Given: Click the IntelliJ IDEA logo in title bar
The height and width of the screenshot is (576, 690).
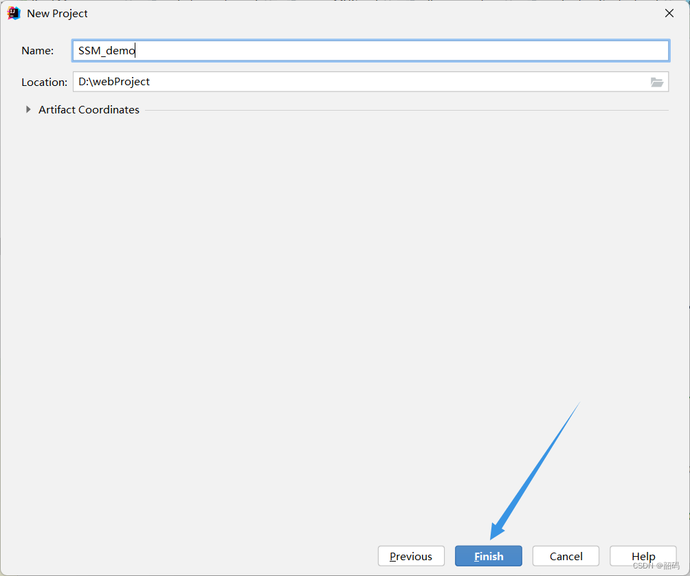Looking at the screenshot, I should coord(14,13).
